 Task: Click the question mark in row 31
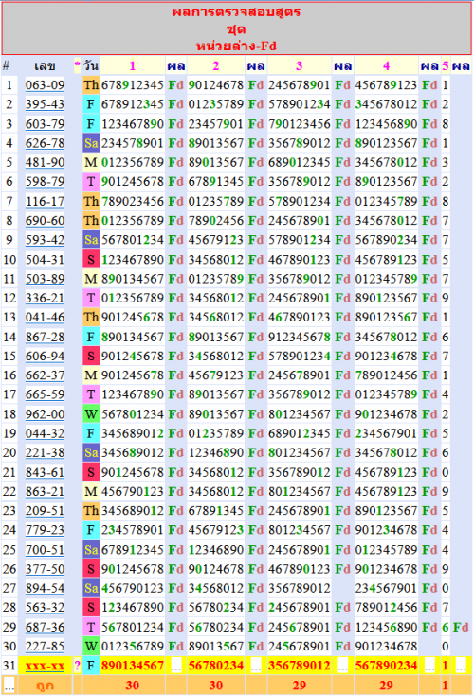point(77,666)
